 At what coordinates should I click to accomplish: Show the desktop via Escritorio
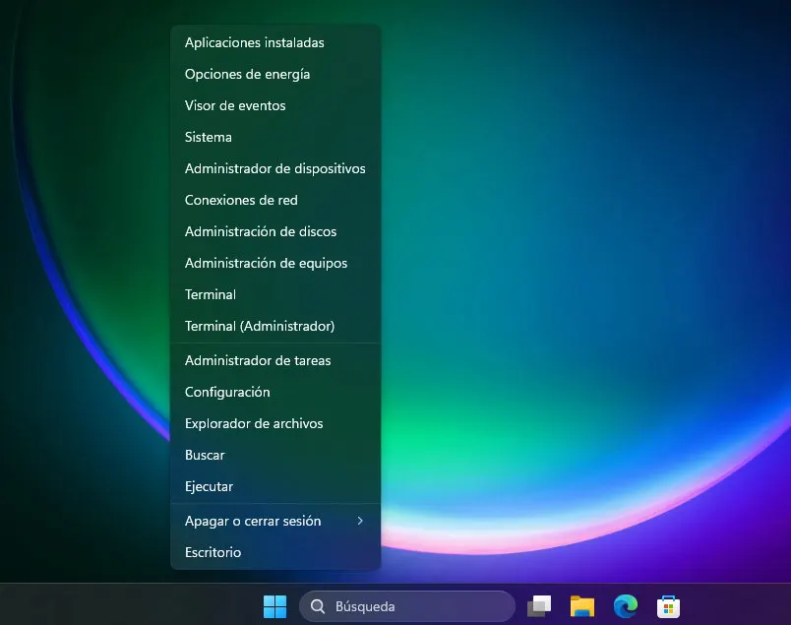[275, 552]
